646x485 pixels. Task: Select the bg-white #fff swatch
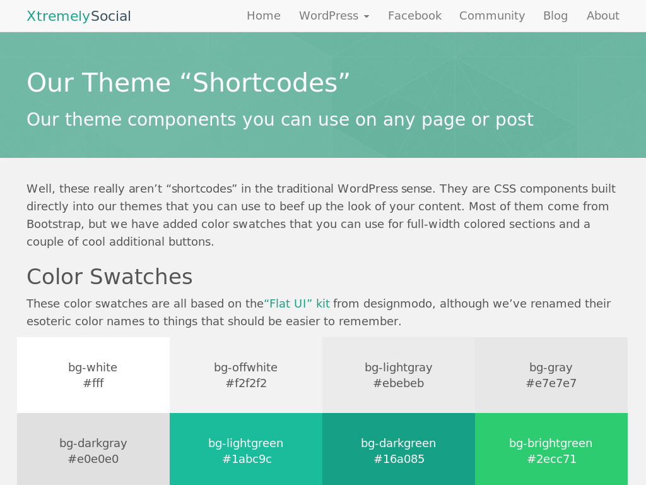point(93,375)
